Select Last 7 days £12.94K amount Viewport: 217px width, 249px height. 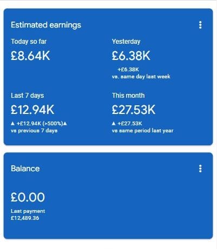(32, 110)
